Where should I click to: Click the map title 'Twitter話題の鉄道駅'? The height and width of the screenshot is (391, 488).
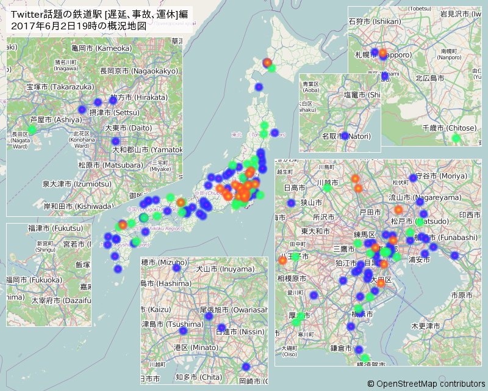57,15
